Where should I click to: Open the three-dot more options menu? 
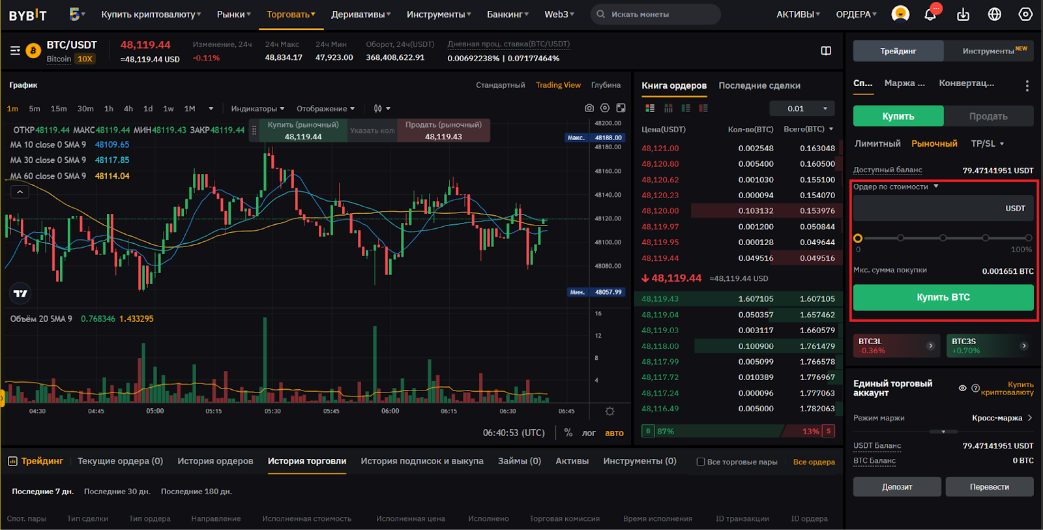pyautogui.click(x=1027, y=85)
